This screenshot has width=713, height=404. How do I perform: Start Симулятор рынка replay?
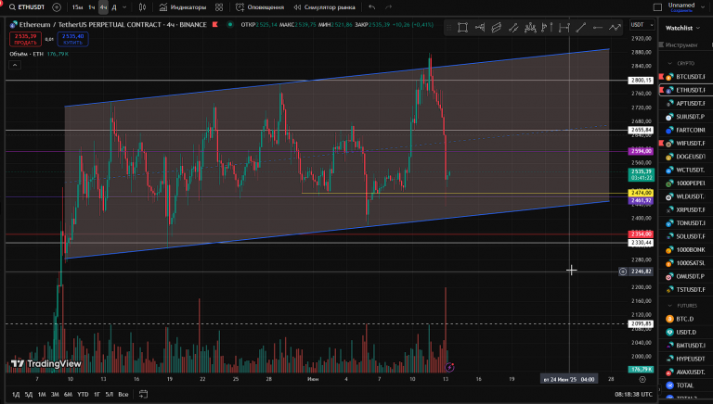click(324, 7)
